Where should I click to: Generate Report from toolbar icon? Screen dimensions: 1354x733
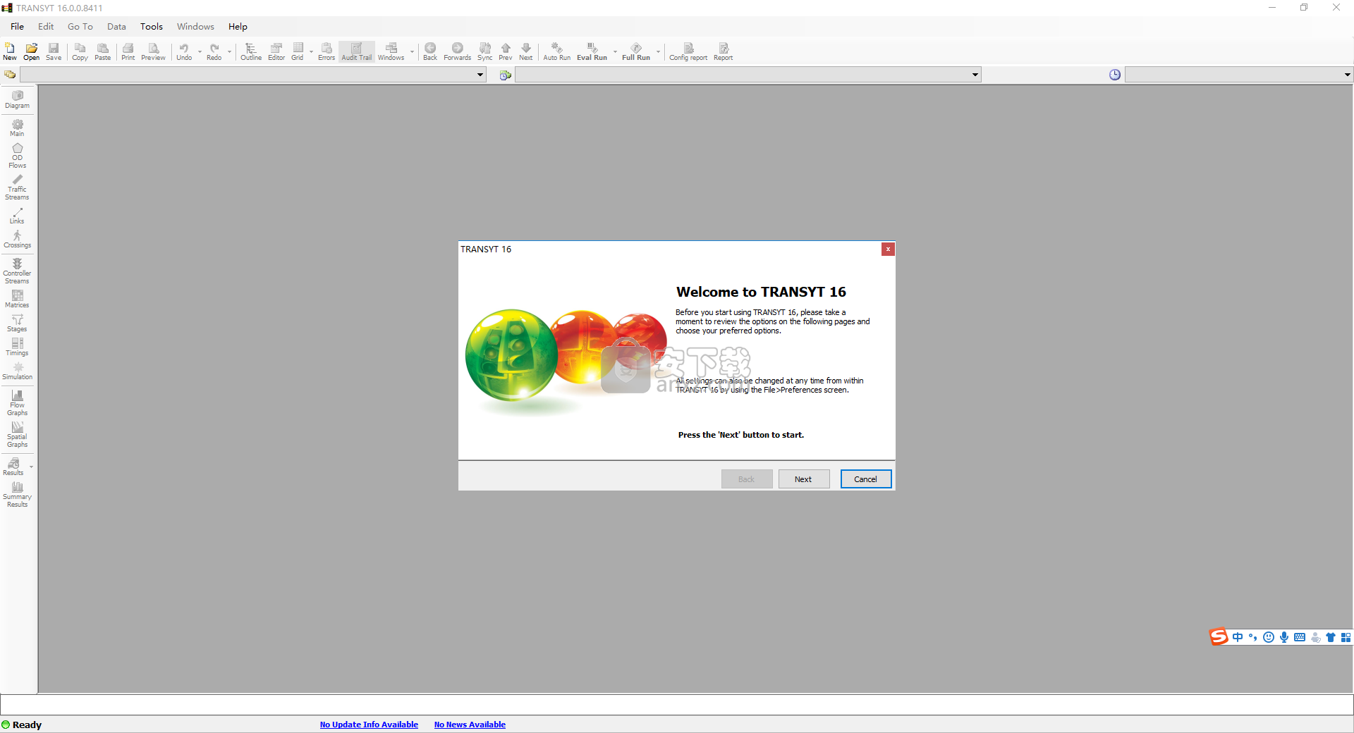click(724, 51)
